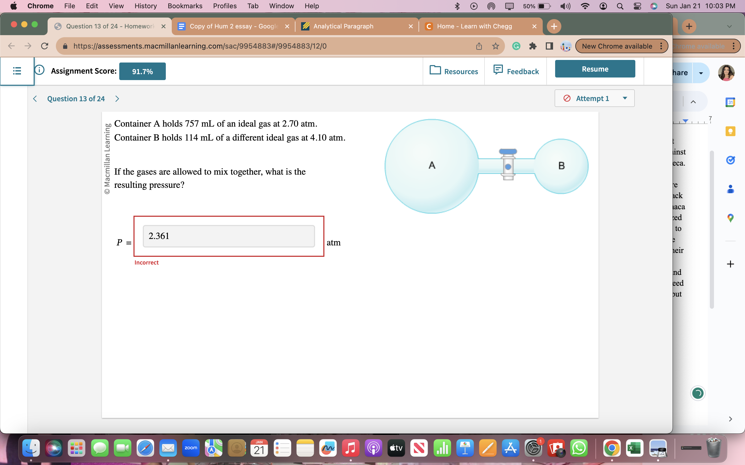
Task: Toggle the battery percentage display
Action: pos(543,6)
